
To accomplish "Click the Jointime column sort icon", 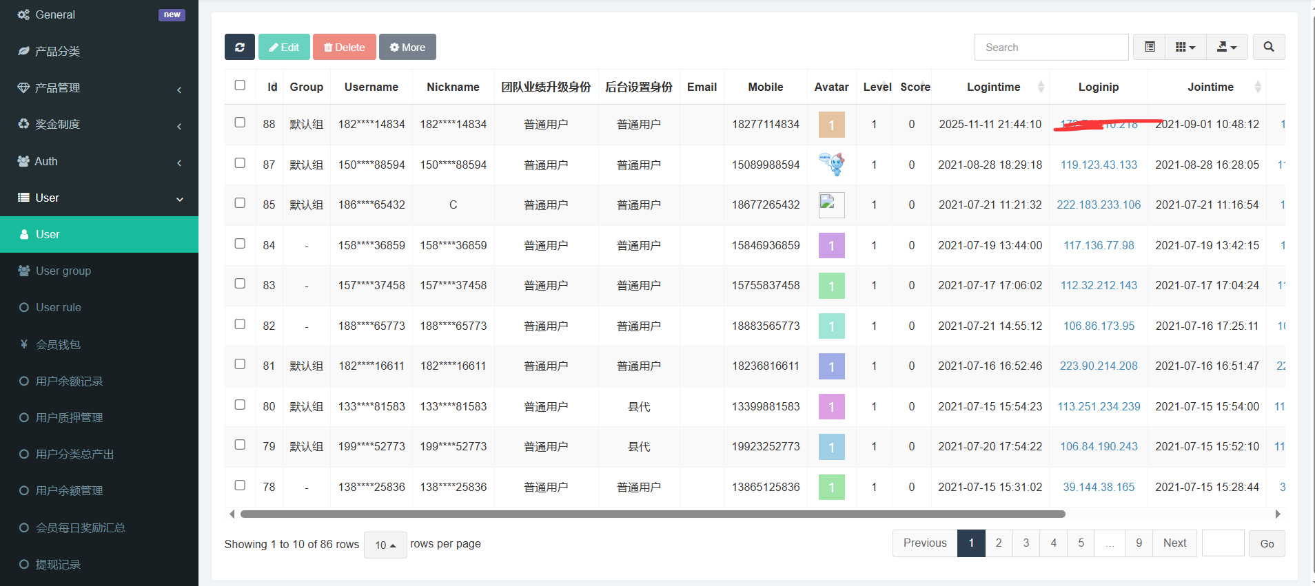I will pyautogui.click(x=1258, y=87).
